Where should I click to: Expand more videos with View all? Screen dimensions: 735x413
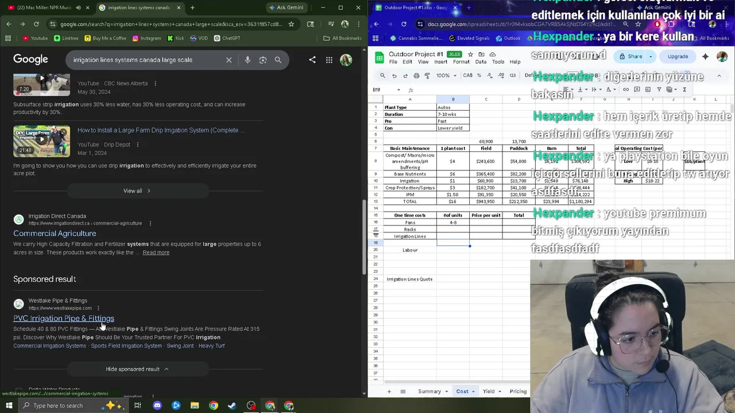click(x=137, y=190)
